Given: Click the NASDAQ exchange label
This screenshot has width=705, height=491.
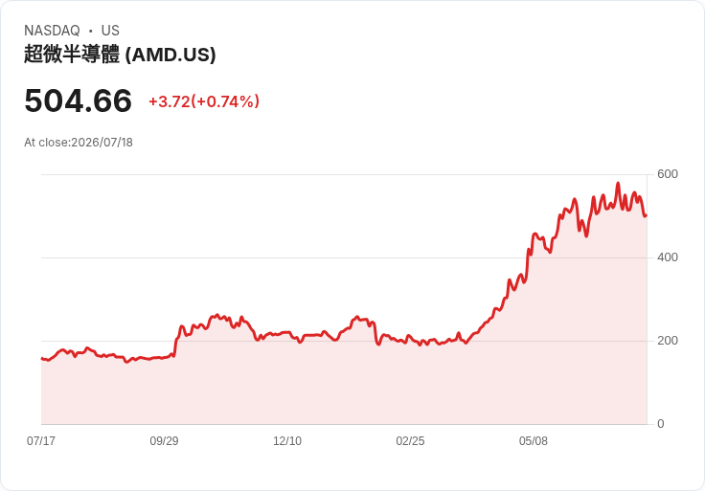Looking at the screenshot, I should coord(52,31).
